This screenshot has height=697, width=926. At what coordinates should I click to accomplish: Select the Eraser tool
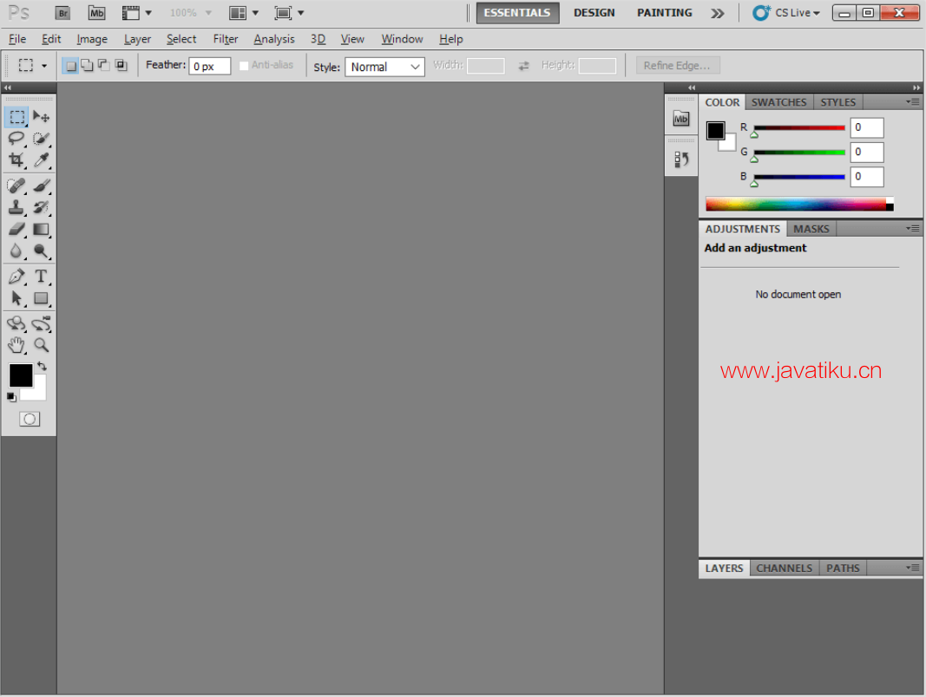pyautogui.click(x=16, y=230)
